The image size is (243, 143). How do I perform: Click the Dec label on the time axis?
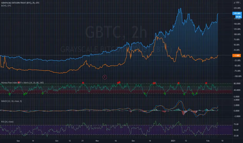click(133, 141)
